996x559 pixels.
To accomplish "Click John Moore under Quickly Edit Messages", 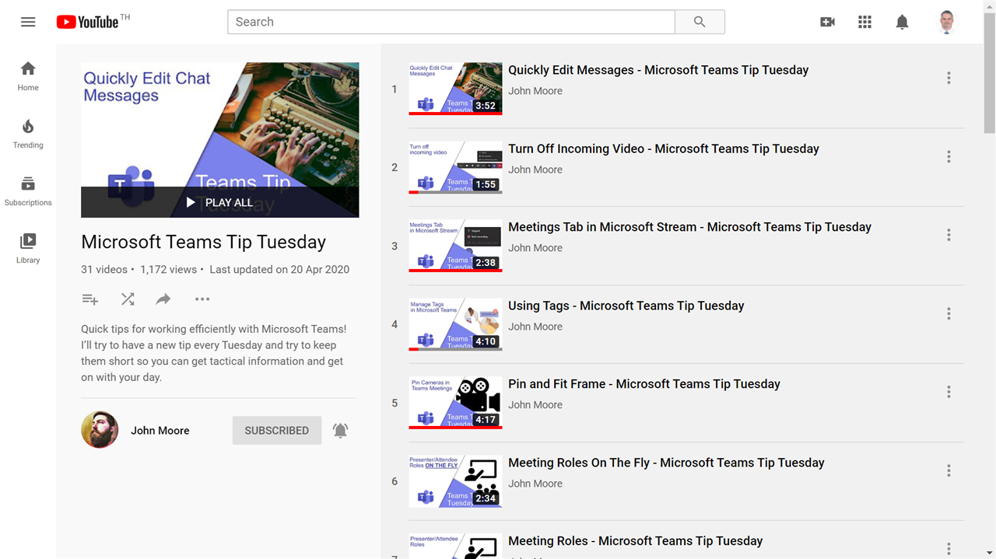I will point(535,91).
